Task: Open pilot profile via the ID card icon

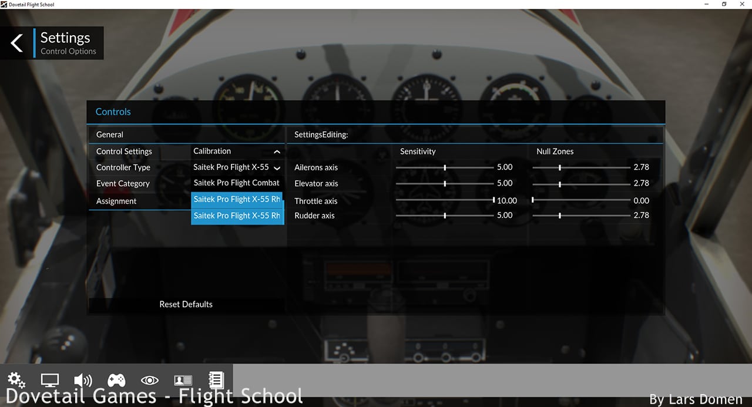Action: tap(183, 380)
